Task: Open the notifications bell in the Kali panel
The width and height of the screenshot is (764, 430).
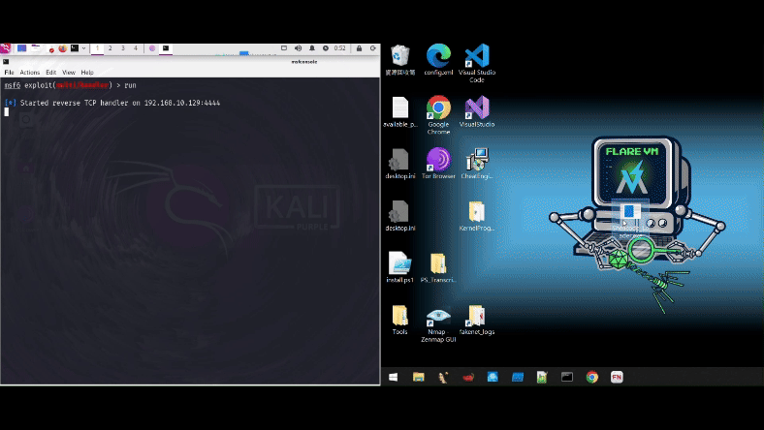Action: pyautogui.click(x=312, y=48)
